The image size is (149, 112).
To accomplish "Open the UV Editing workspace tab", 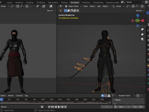I will click(41, 2).
